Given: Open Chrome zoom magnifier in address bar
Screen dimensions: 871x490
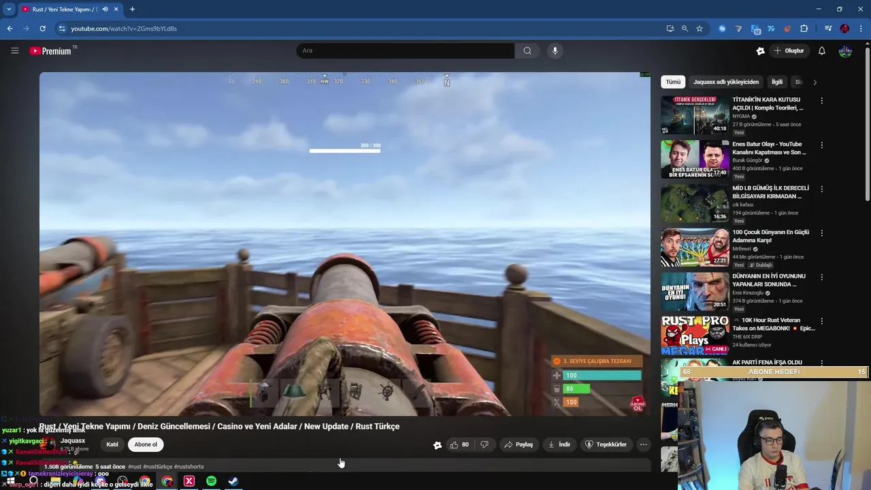Looking at the screenshot, I should pyautogui.click(x=685, y=29).
